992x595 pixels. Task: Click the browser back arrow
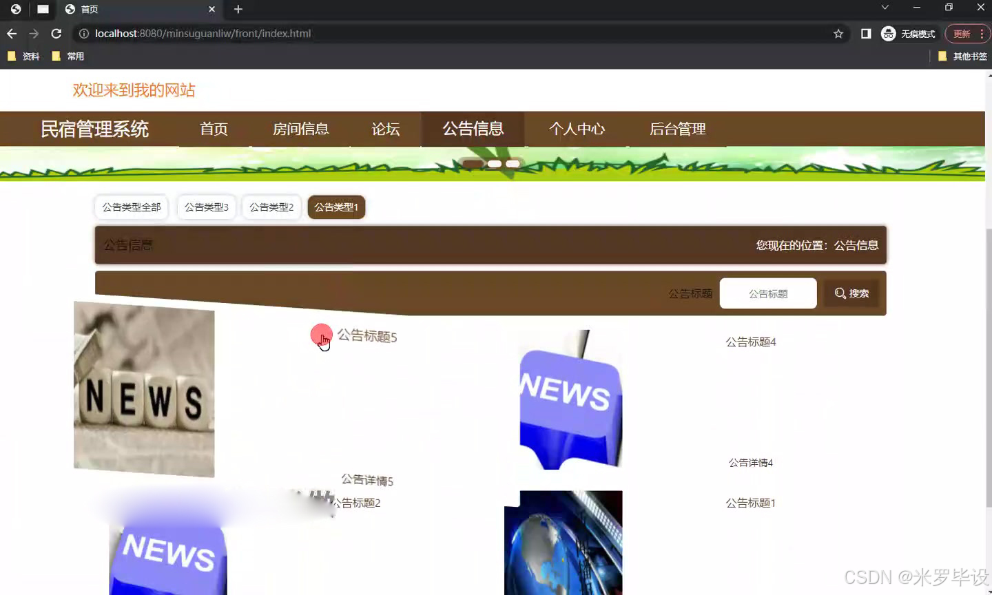pos(12,33)
